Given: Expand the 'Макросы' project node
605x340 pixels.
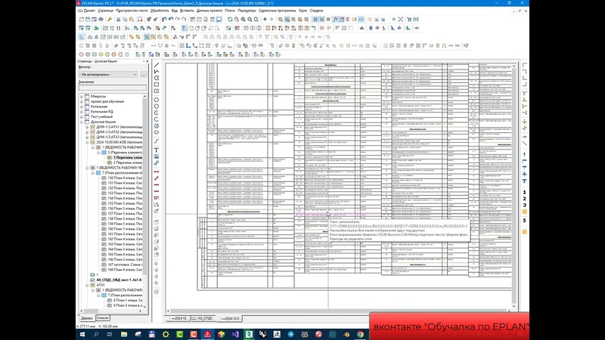Looking at the screenshot, I should [82, 97].
